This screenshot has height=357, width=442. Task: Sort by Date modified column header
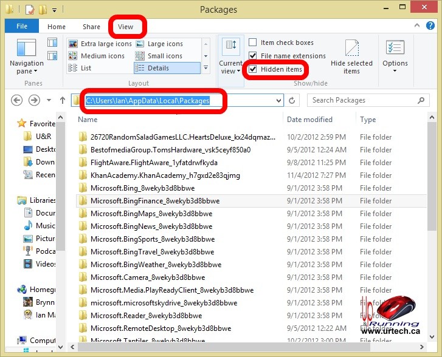(309, 120)
